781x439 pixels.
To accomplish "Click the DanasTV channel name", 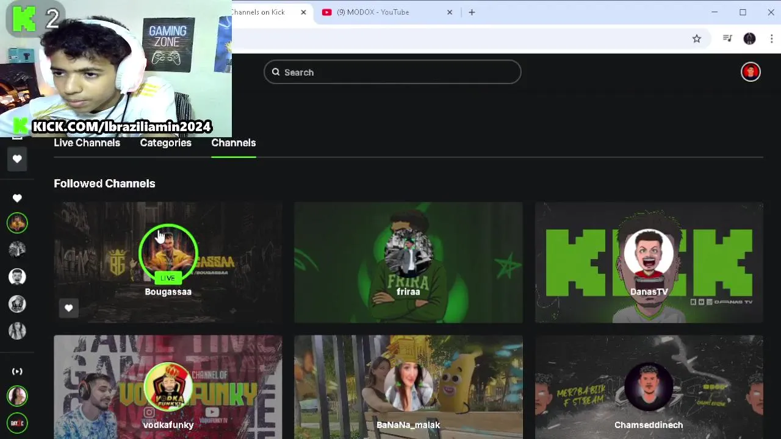I will [x=649, y=292].
